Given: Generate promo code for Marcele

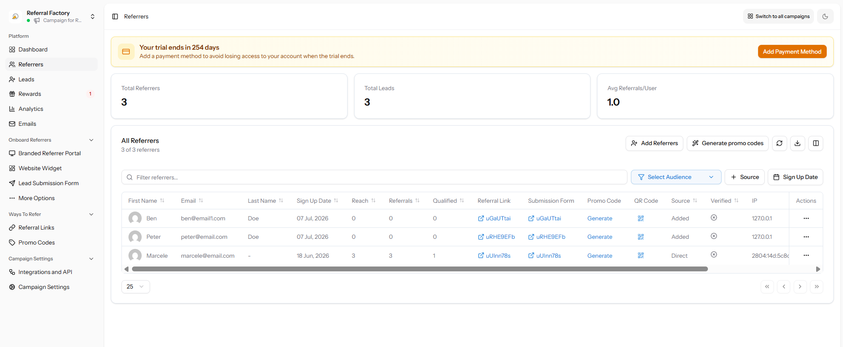Looking at the screenshot, I should tap(600, 256).
